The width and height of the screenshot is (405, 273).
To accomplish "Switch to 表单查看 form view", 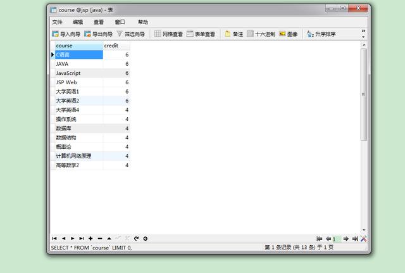I will [201, 34].
